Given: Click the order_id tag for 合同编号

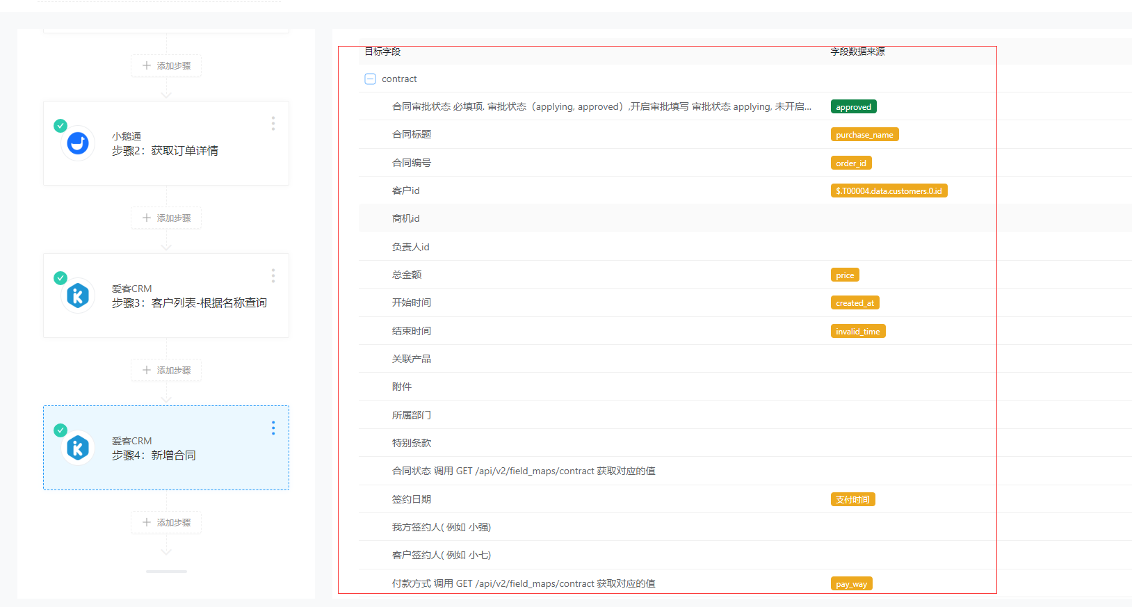Looking at the screenshot, I should click(x=851, y=163).
